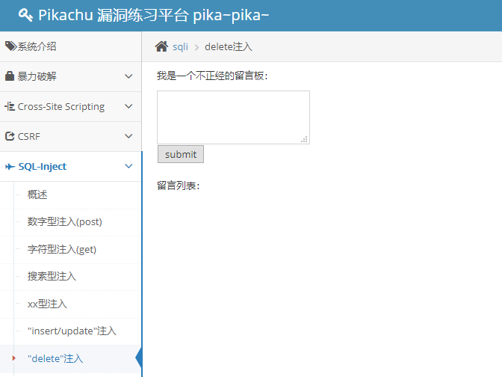Open the 暴力破解 menu section
Screen dimensions: 502x377
70,76
